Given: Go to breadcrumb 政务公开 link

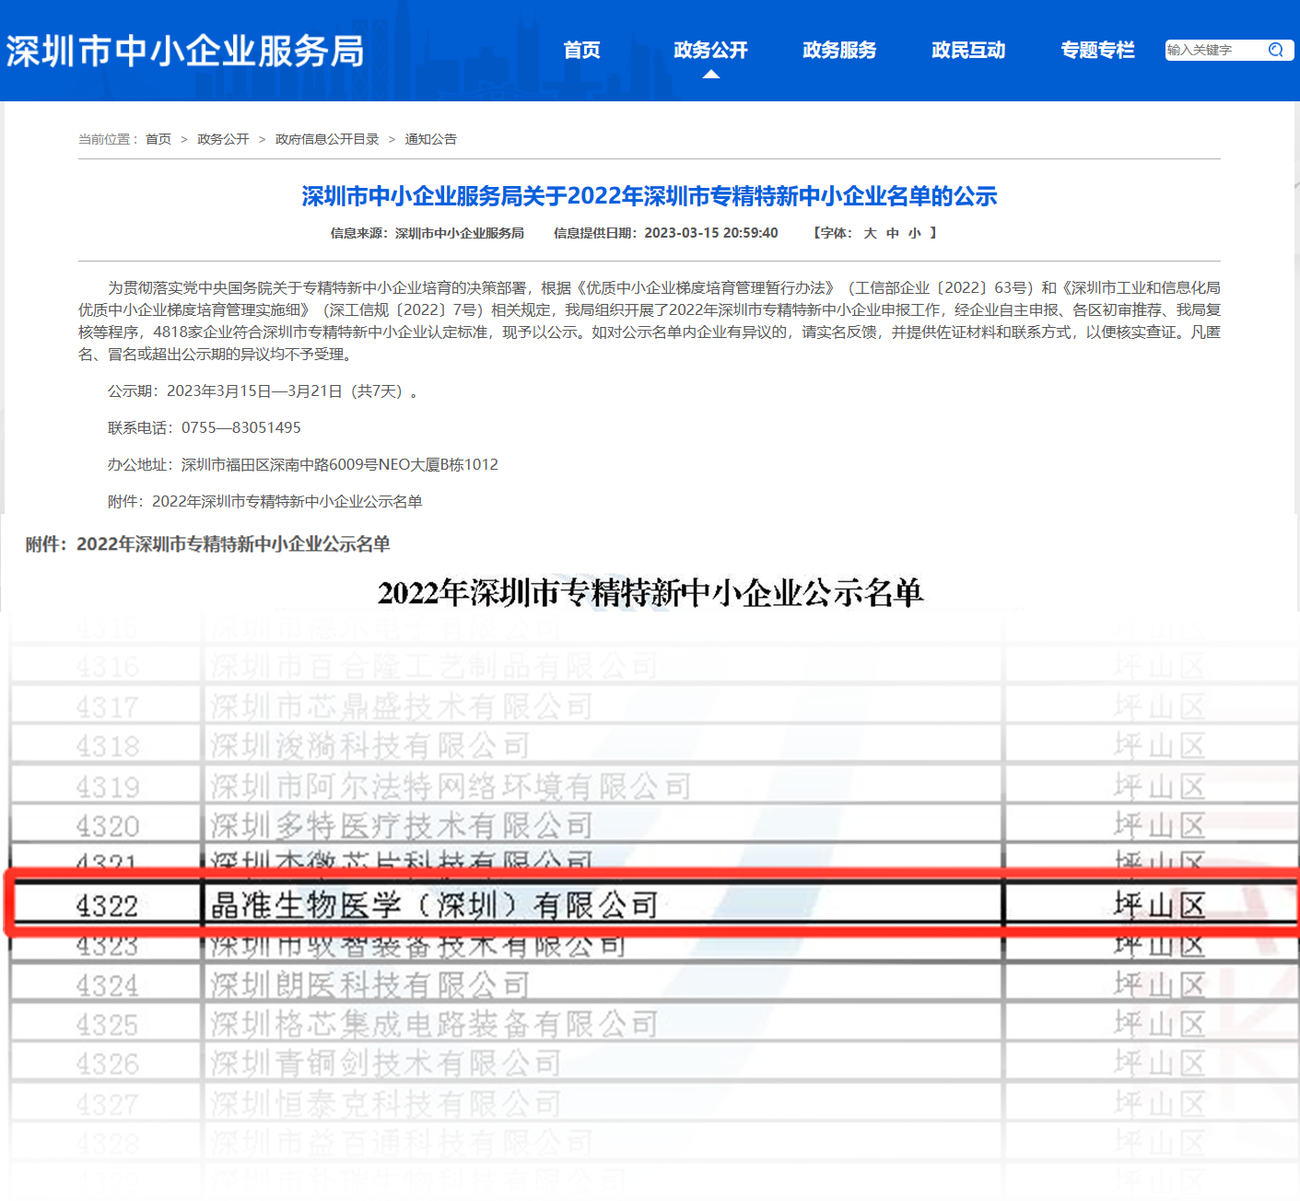Looking at the screenshot, I should (x=223, y=139).
